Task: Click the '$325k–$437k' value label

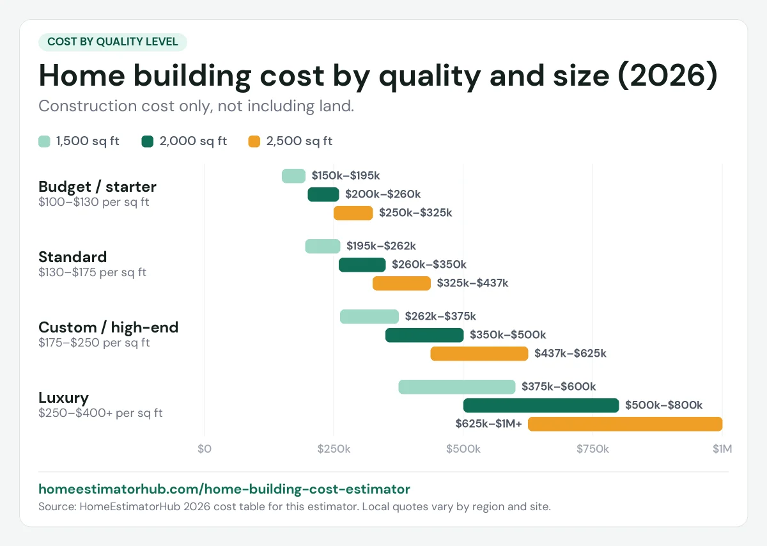Action: pyautogui.click(x=473, y=283)
